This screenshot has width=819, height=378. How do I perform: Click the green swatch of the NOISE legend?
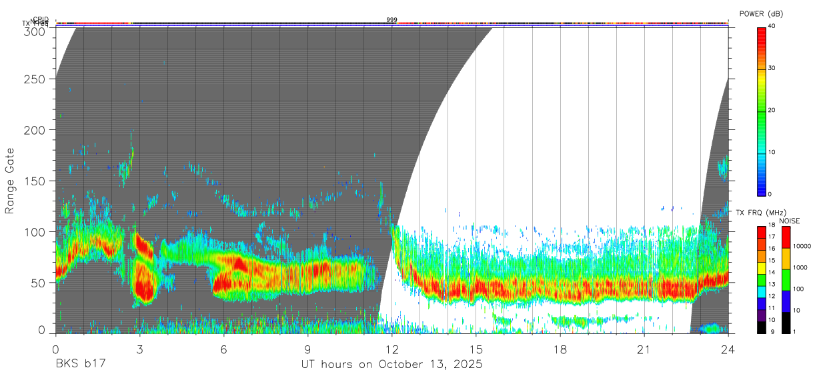click(786, 280)
